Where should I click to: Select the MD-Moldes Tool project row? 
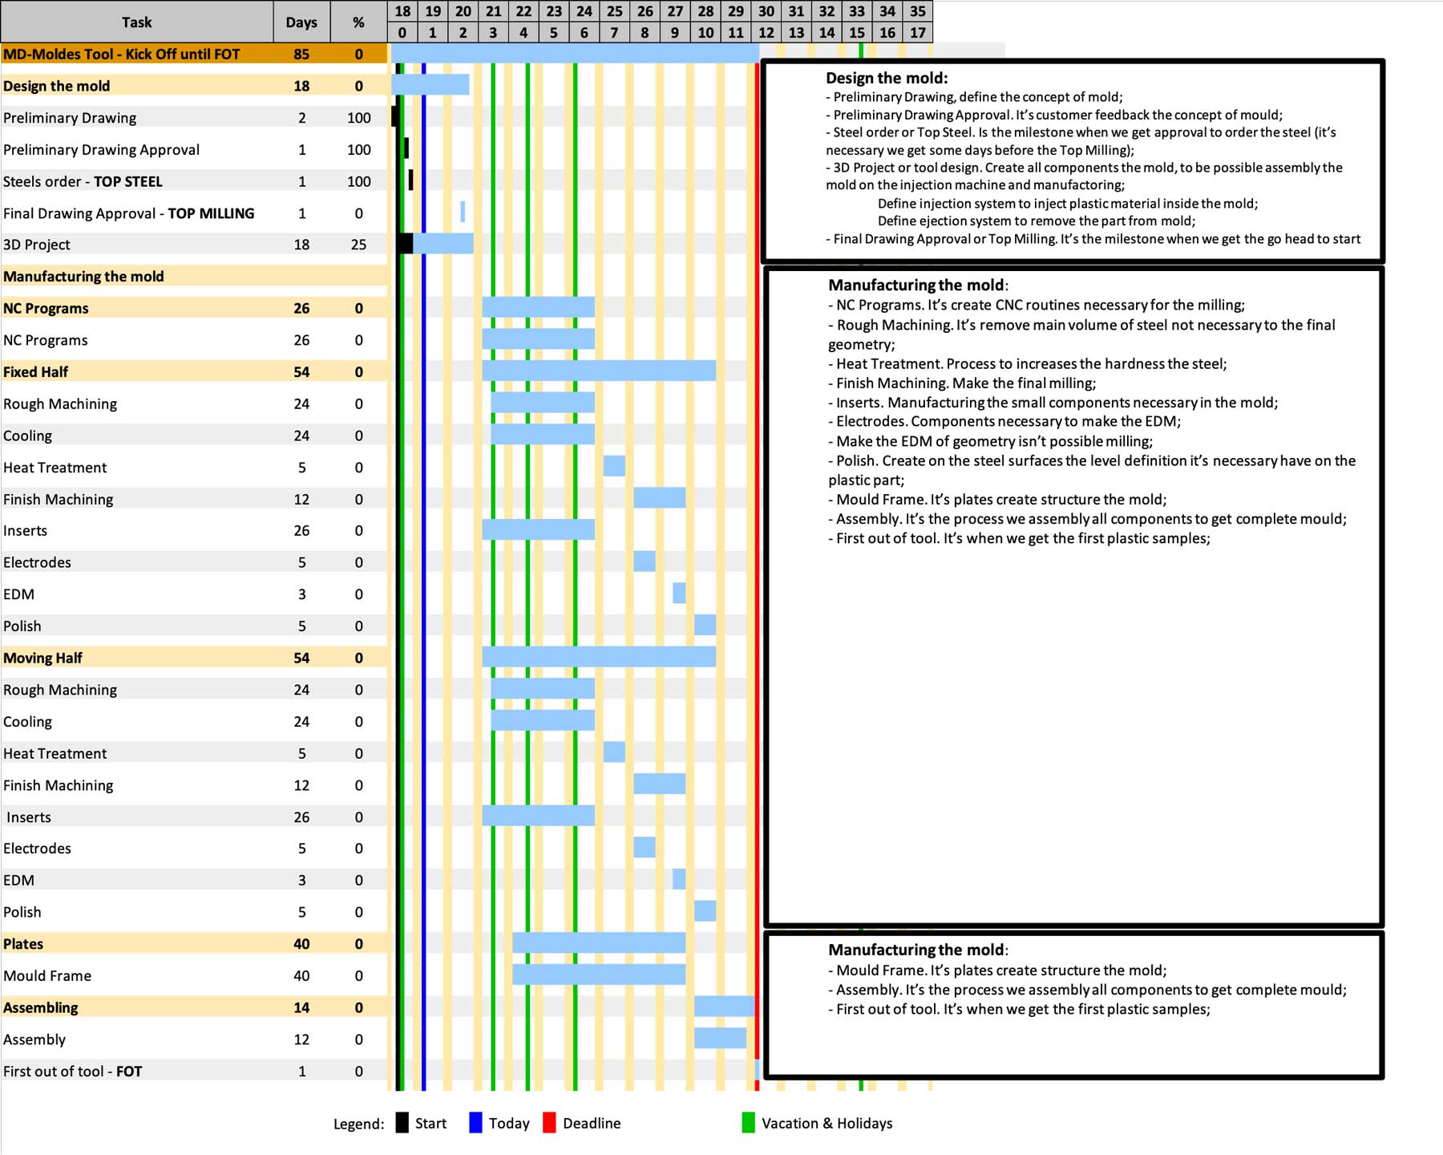121,54
